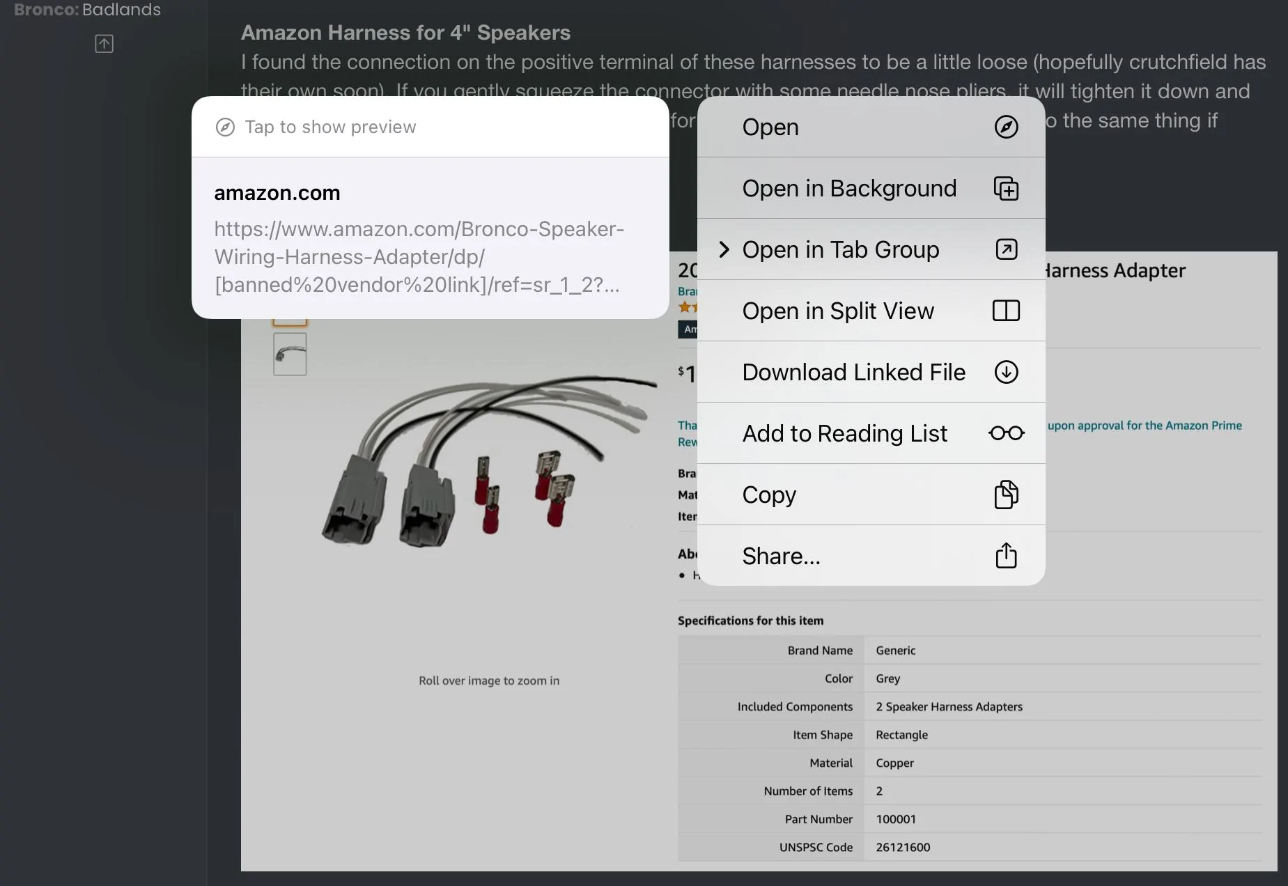Viewport: 1288px width, 886px height.
Task: Click the Generic brand name value
Action: pyautogui.click(x=896, y=651)
